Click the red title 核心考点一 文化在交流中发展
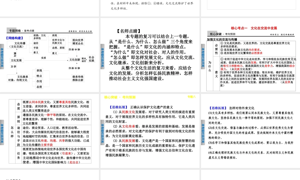The width and height of the screenshot is (300, 180). (254, 28)
